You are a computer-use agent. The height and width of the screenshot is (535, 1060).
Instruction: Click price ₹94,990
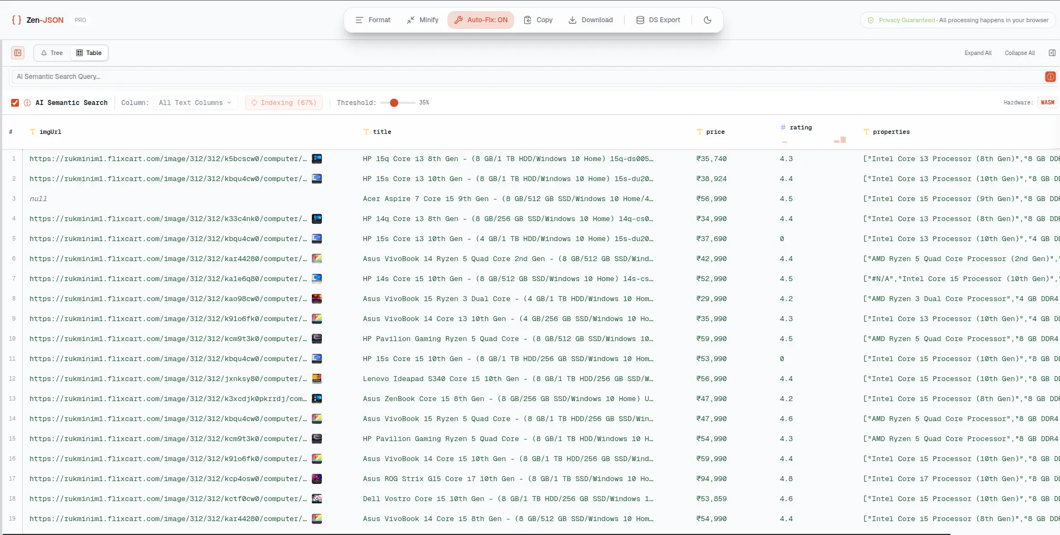pyautogui.click(x=711, y=479)
